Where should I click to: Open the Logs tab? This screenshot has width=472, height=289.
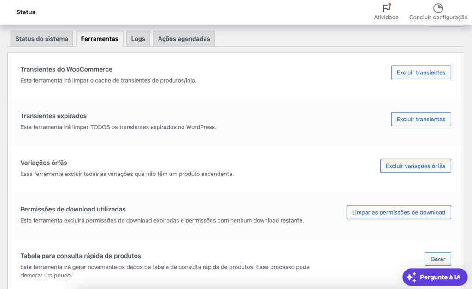tap(138, 39)
